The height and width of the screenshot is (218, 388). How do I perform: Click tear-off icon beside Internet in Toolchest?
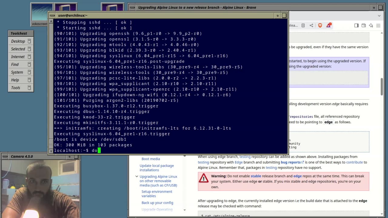click(x=29, y=57)
